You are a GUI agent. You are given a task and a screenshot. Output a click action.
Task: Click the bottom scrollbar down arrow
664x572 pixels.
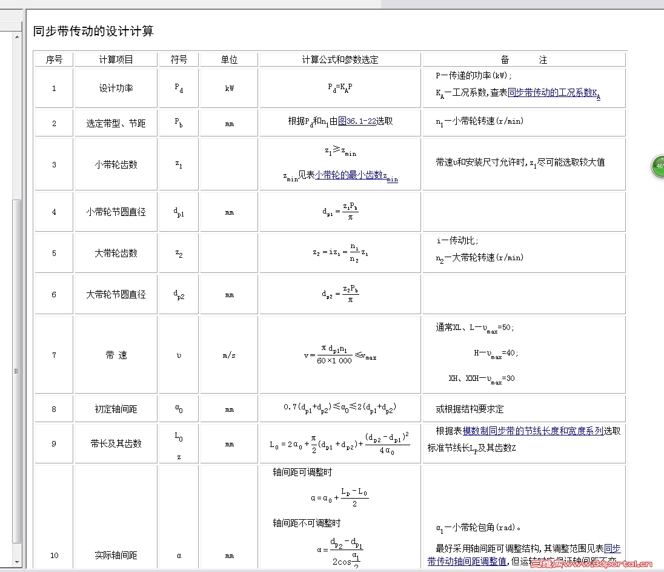(x=16, y=562)
